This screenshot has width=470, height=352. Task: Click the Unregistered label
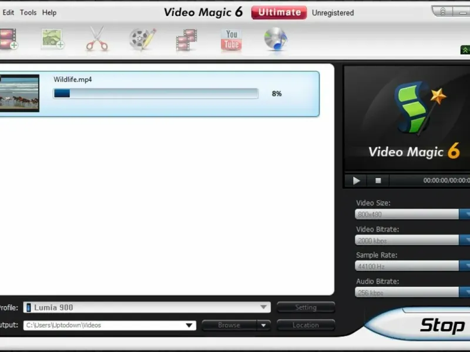[333, 13]
